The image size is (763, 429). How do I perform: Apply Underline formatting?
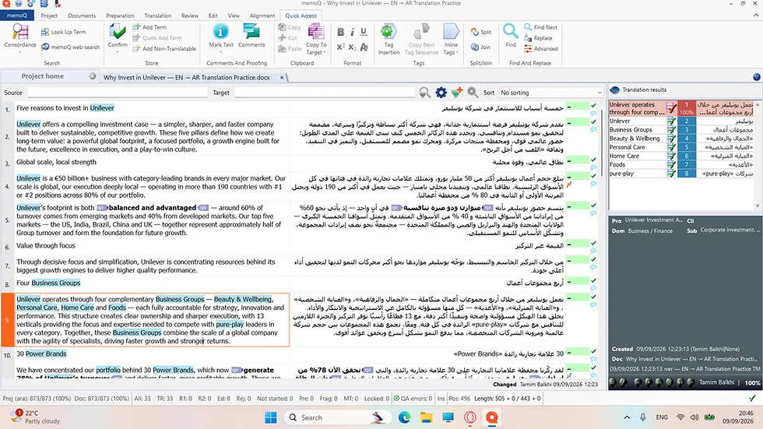tap(364, 32)
